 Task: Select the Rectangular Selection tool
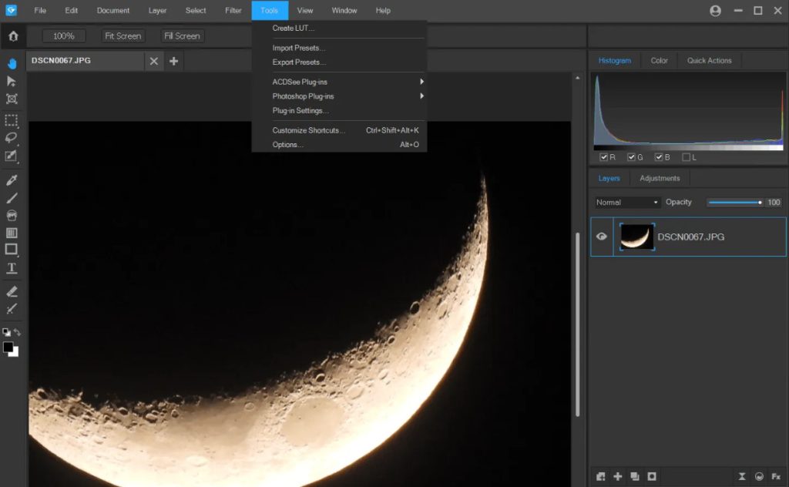[x=11, y=121]
